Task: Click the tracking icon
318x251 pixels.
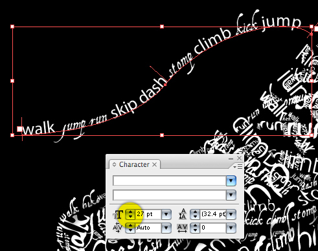Action: coord(183,228)
